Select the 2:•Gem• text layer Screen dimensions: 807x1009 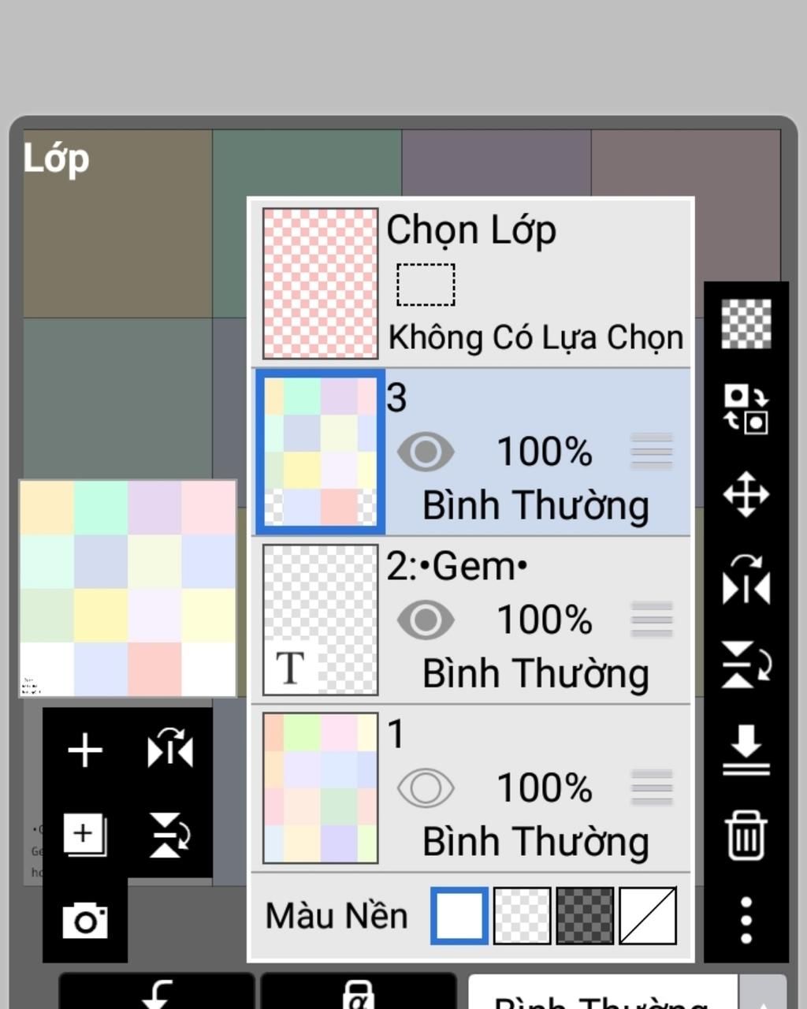pos(471,620)
